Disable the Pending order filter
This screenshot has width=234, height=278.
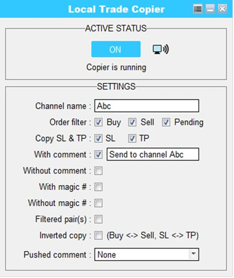[166, 122]
